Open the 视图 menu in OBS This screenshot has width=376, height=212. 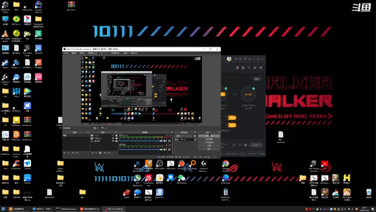[82, 53]
